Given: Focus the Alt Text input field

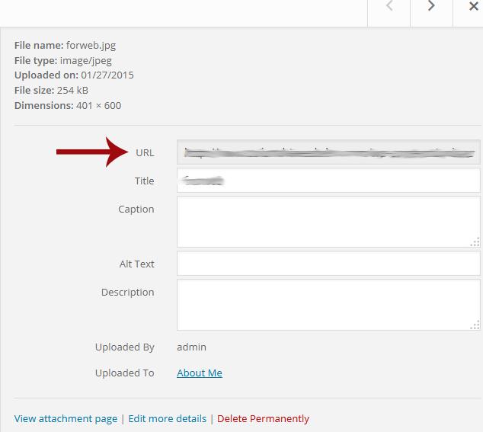Looking at the screenshot, I should (328, 264).
